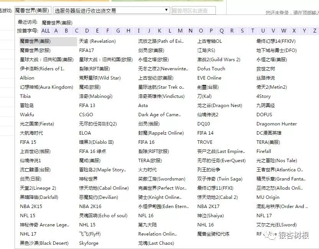The height and width of the screenshot is (249, 319).
Task: Filter games by letter D
Action: point(87,31)
